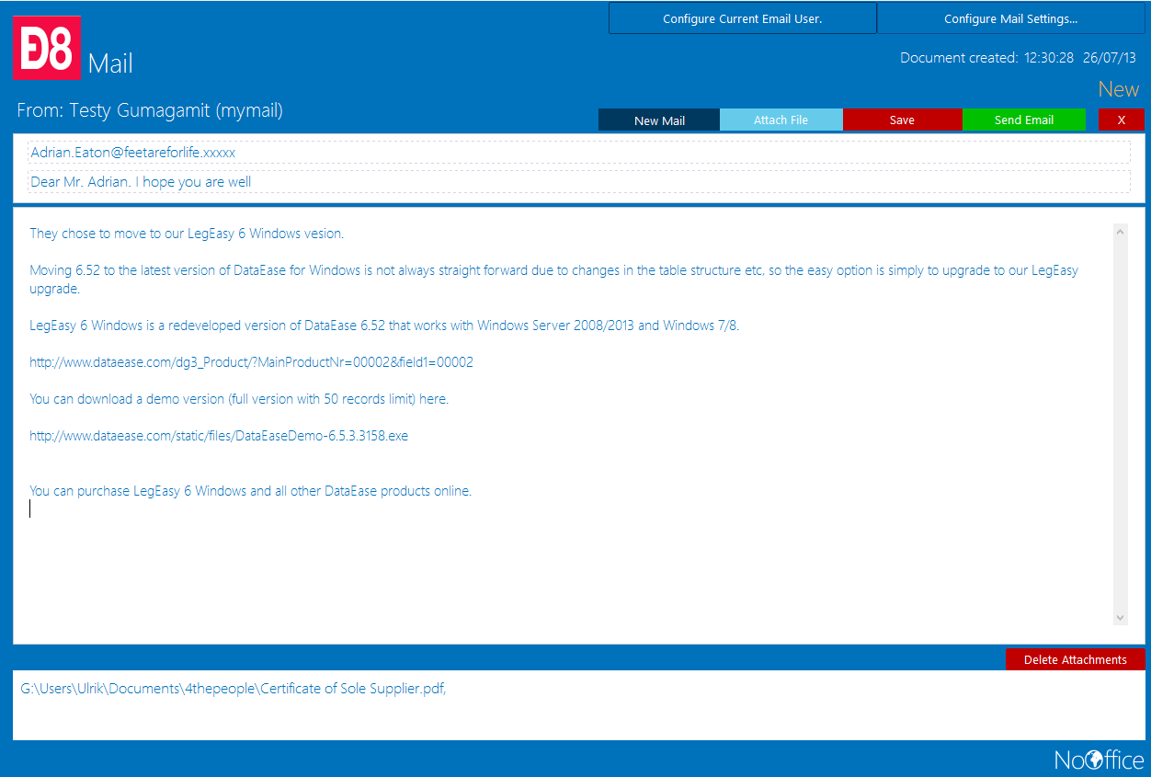
Task: Click the 'Mail' title text
Action: pyautogui.click(x=110, y=63)
